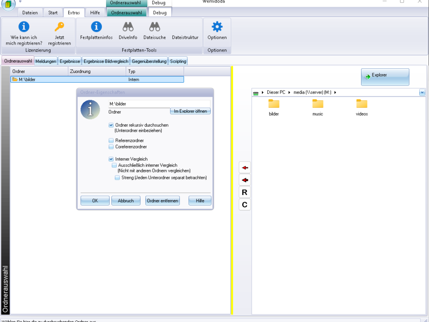The width and height of the screenshot is (429, 322).
Task: Disable 'Ordner rekursiv durchsuchen' checkbox
Action: [x=111, y=125]
